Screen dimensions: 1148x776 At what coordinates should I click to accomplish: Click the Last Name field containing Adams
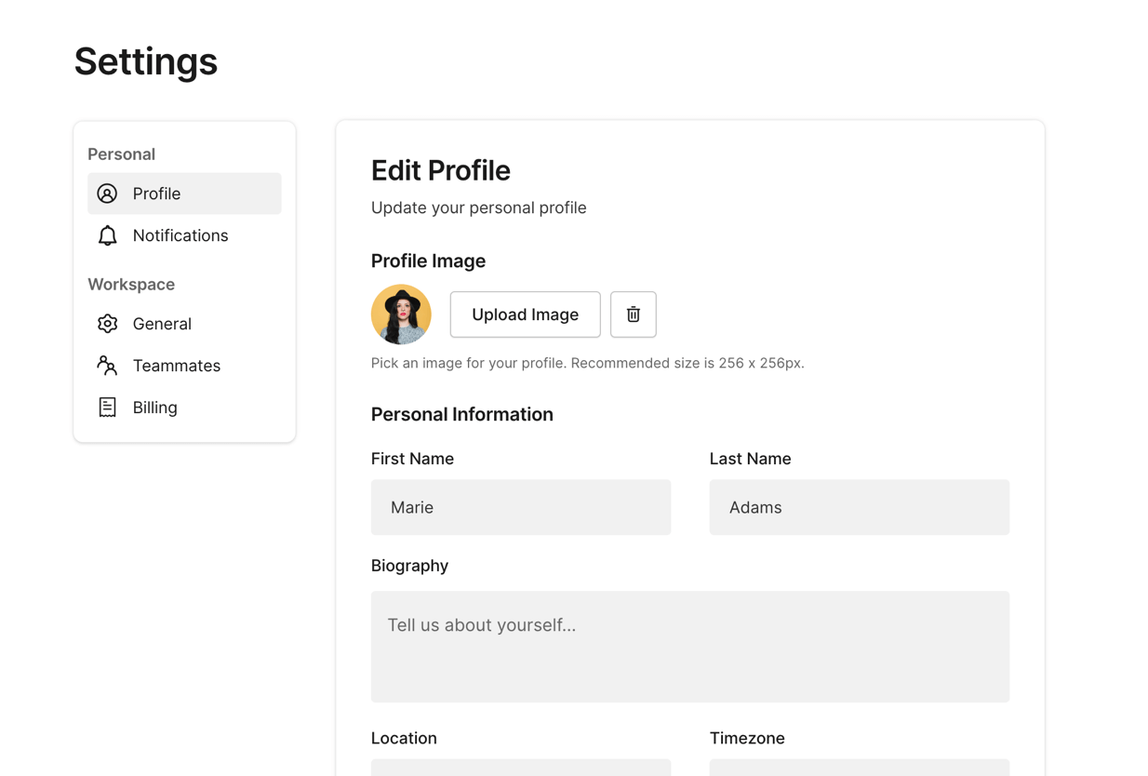859,507
